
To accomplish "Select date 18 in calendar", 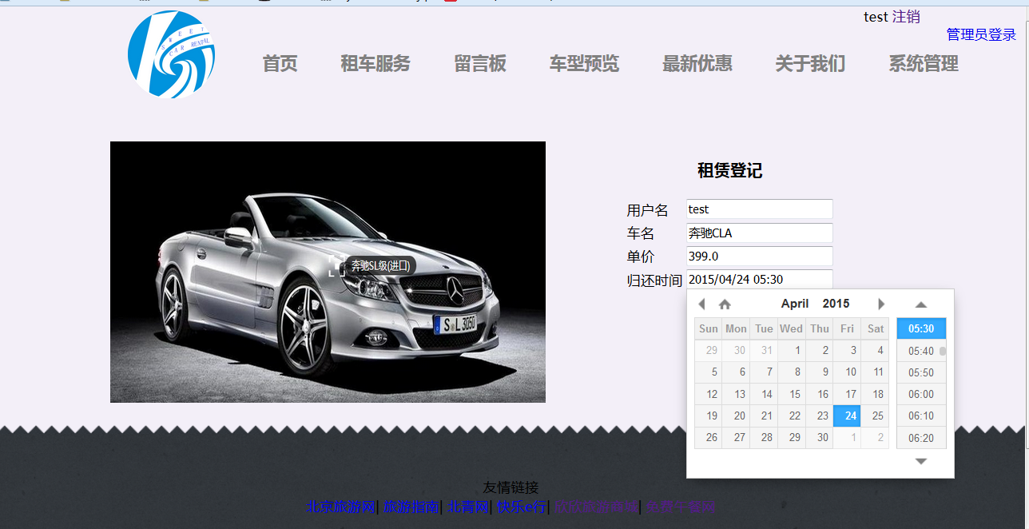I will click(875, 394).
